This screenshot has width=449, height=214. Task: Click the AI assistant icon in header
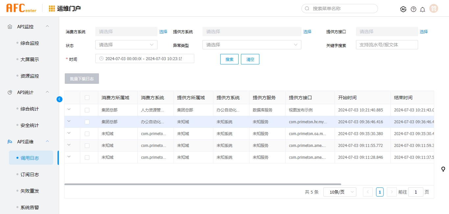403,9
